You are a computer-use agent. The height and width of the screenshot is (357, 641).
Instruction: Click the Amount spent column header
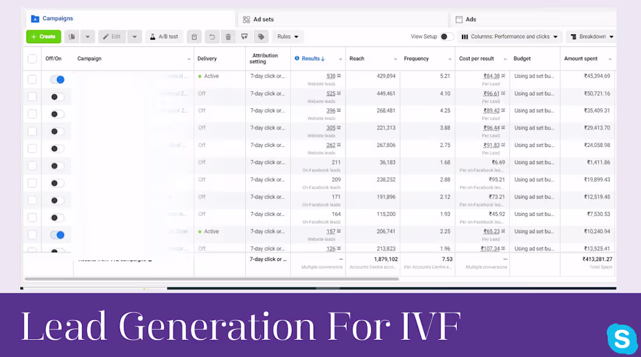tap(580, 59)
